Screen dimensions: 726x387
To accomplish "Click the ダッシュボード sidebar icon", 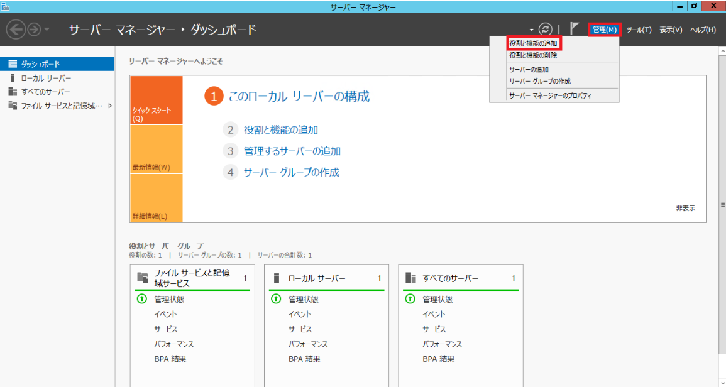I will click(x=13, y=63).
